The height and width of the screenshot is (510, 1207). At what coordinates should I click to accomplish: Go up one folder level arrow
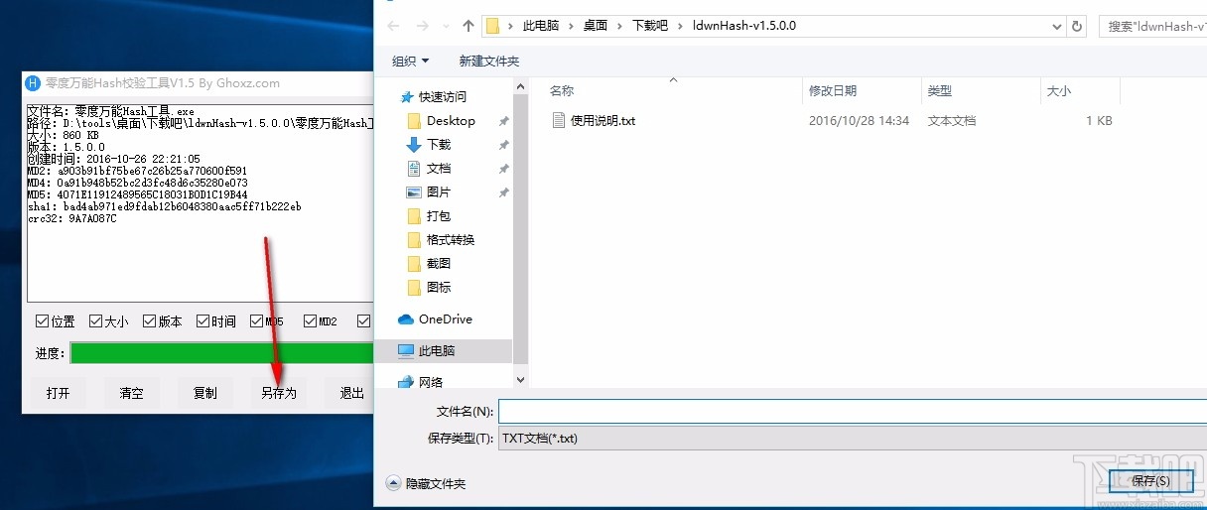coord(469,26)
